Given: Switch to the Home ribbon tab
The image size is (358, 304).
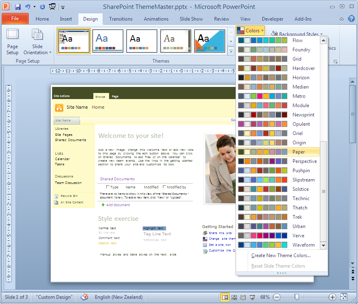Looking at the screenshot, I should [42, 19].
